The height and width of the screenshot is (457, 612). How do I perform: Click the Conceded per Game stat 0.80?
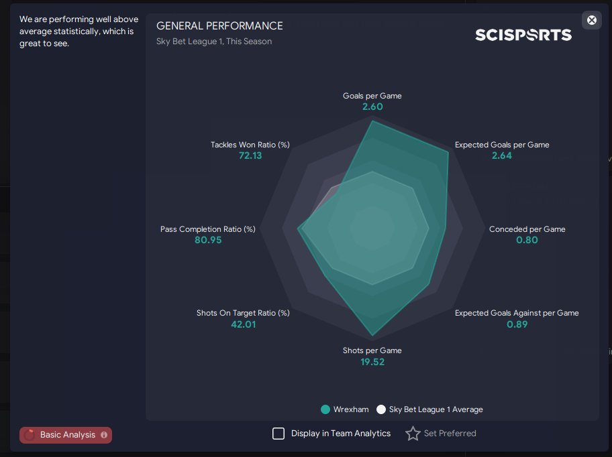pyautogui.click(x=527, y=240)
